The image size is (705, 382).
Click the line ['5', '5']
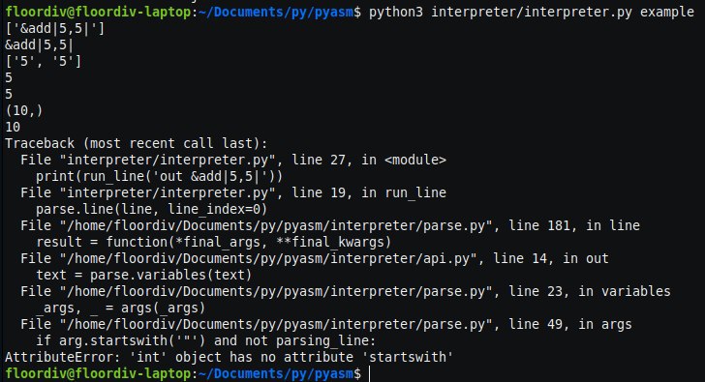(x=44, y=61)
